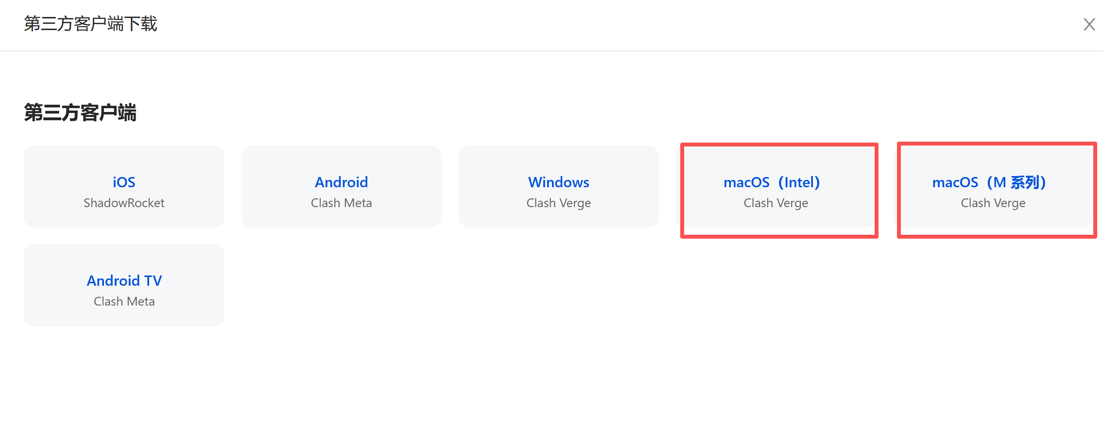Open the macOS (Intel) download link
Screen dimensions: 1103x422
(772, 182)
